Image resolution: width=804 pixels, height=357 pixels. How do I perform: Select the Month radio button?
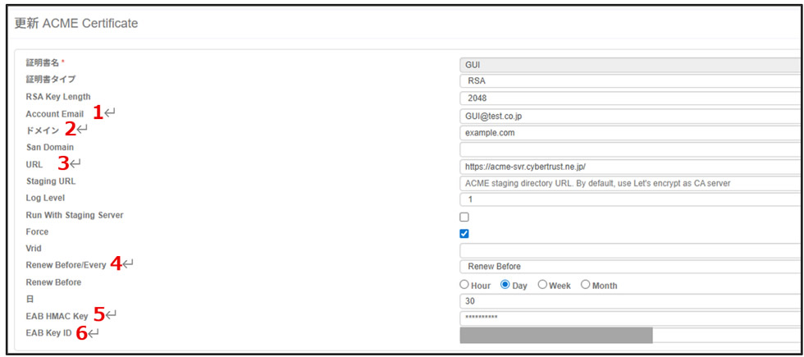click(x=586, y=285)
